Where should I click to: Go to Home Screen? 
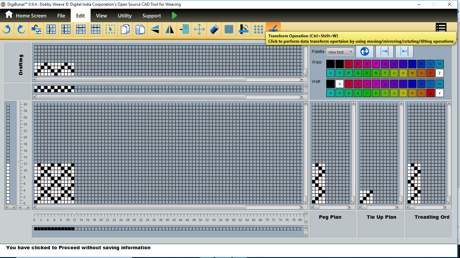point(26,16)
